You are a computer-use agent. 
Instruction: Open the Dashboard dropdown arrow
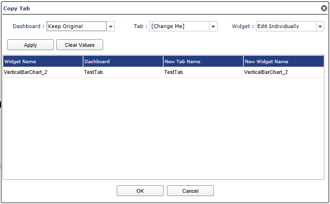[x=111, y=27]
